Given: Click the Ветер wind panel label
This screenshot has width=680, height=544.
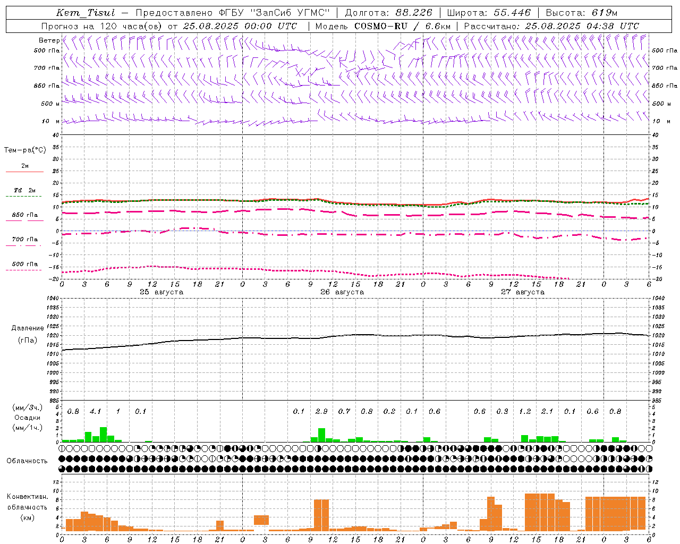Looking at the screenshot, I should [x=49, y=40].
